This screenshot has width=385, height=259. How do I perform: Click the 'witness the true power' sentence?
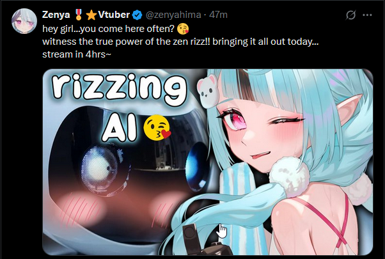point(180,42)
